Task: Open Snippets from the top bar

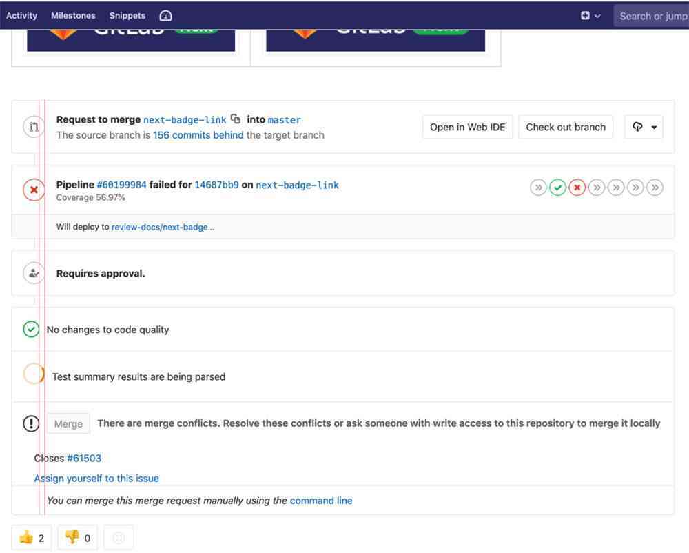Action: click(x=127, y=15)
